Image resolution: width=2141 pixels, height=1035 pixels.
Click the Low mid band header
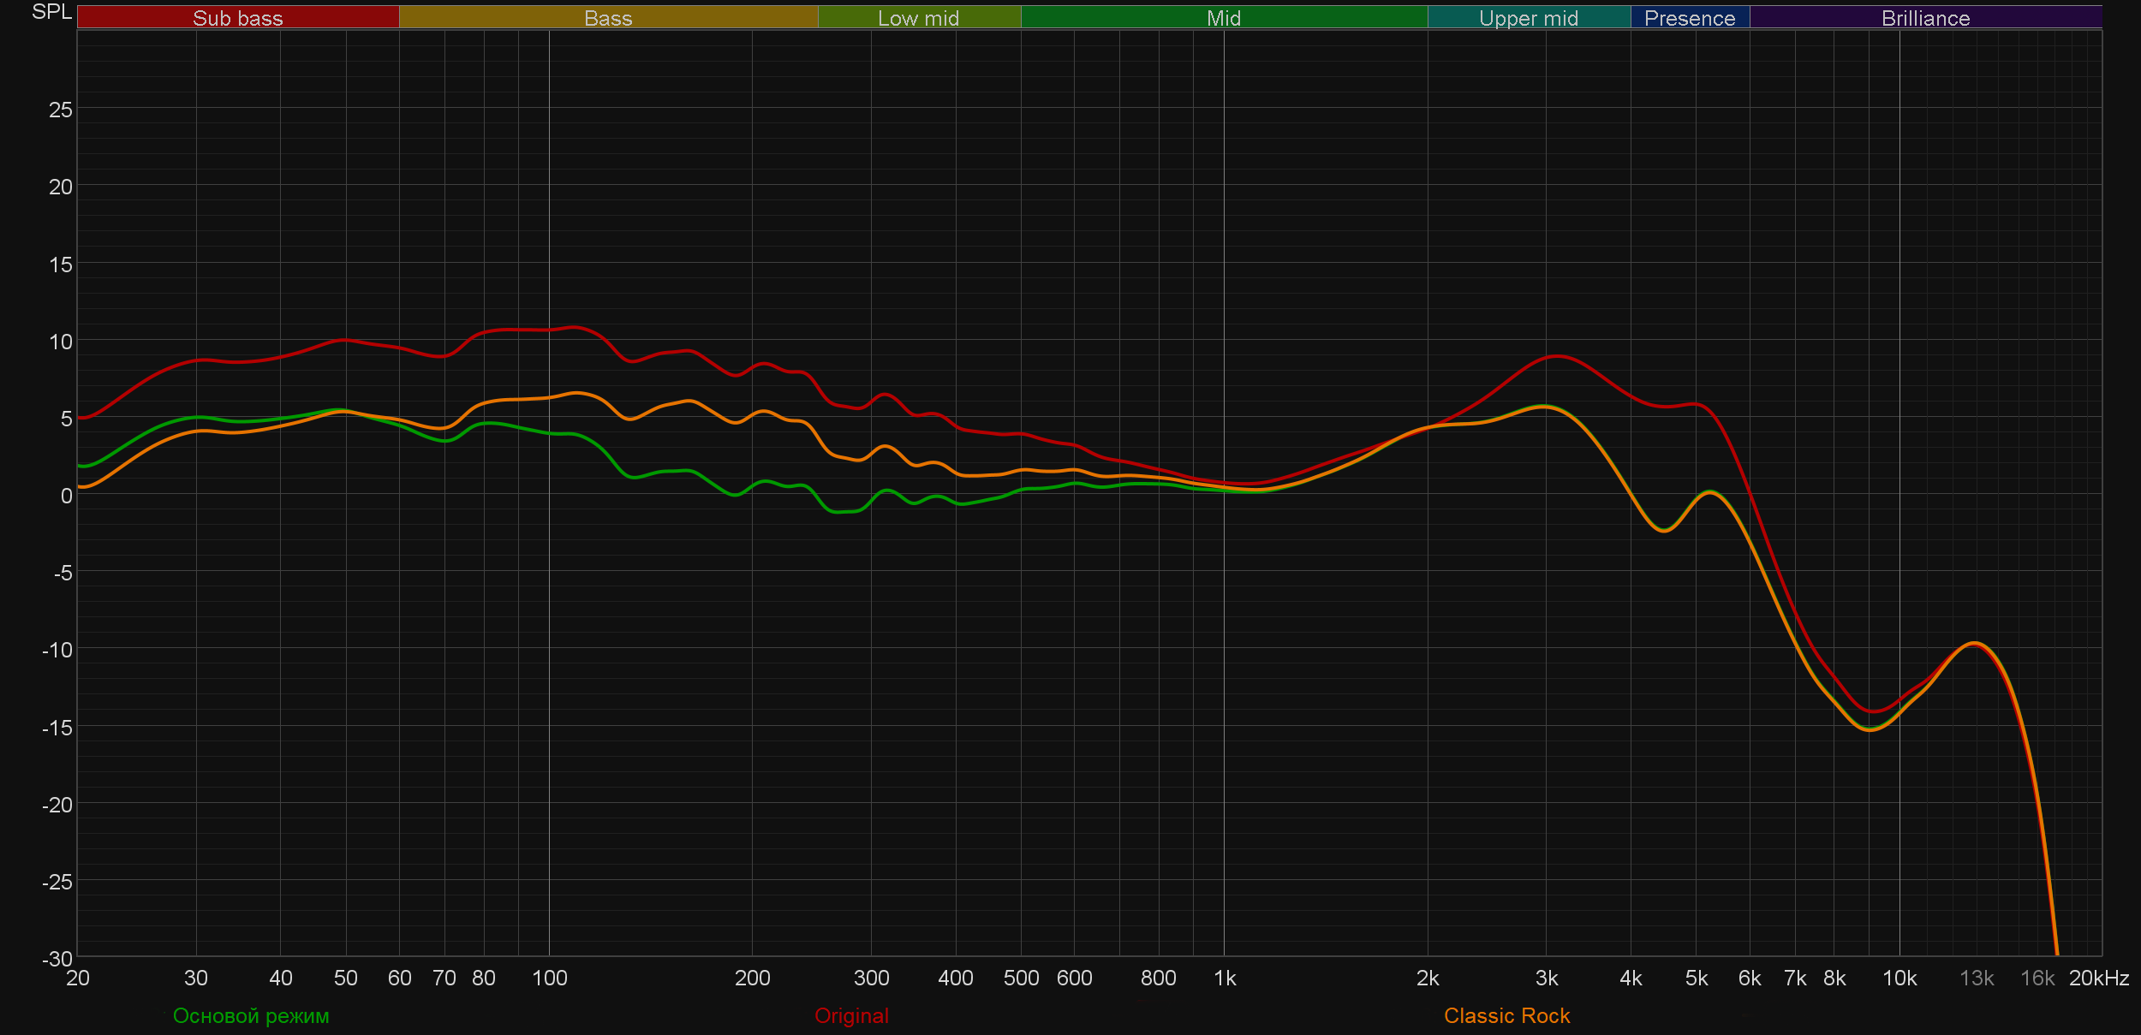tap(918, 18)
